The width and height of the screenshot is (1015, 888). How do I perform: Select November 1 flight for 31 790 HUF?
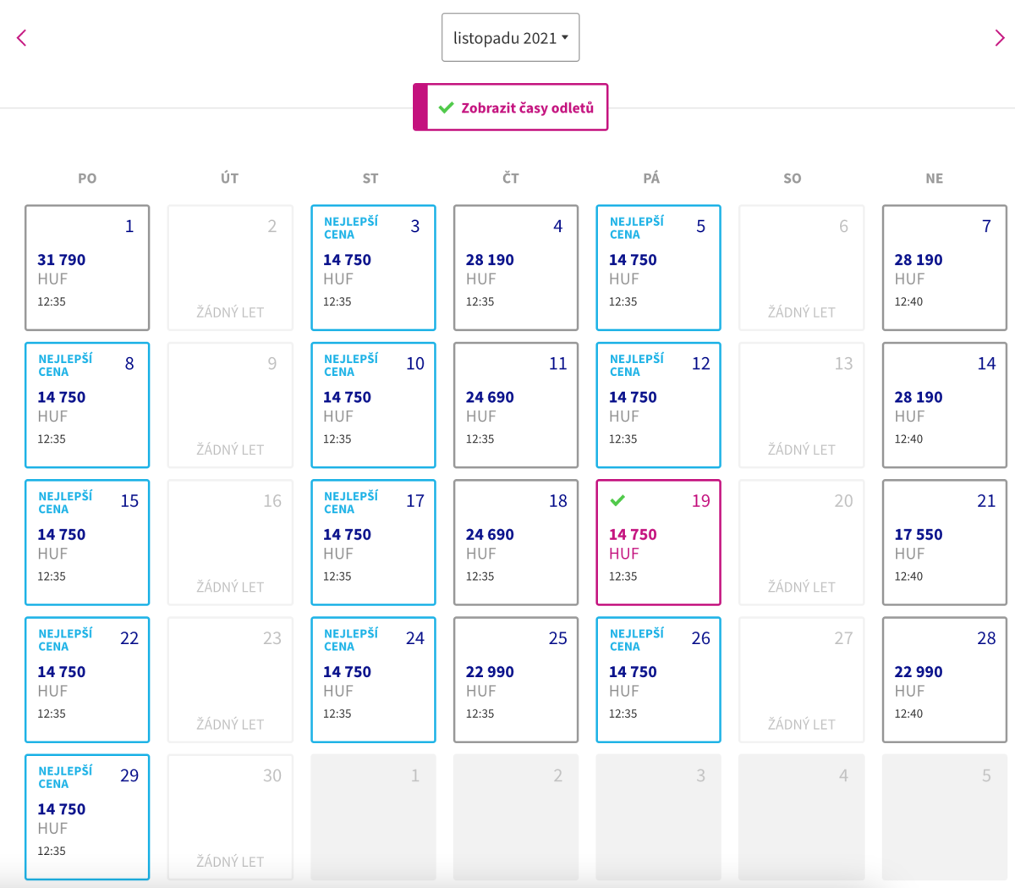pyautogui.click(x=87, y=268)
